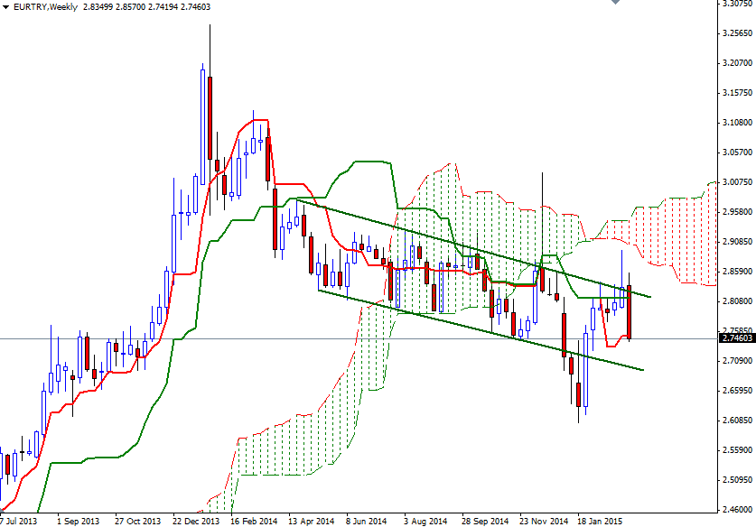
Task: Click the price axis value 2.46000
Action: click(x=735, y=509)
